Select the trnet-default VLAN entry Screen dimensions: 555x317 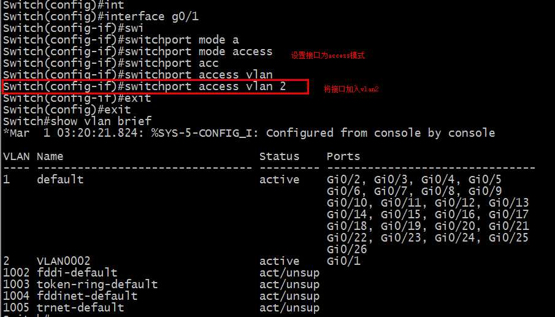coord(80,307)
